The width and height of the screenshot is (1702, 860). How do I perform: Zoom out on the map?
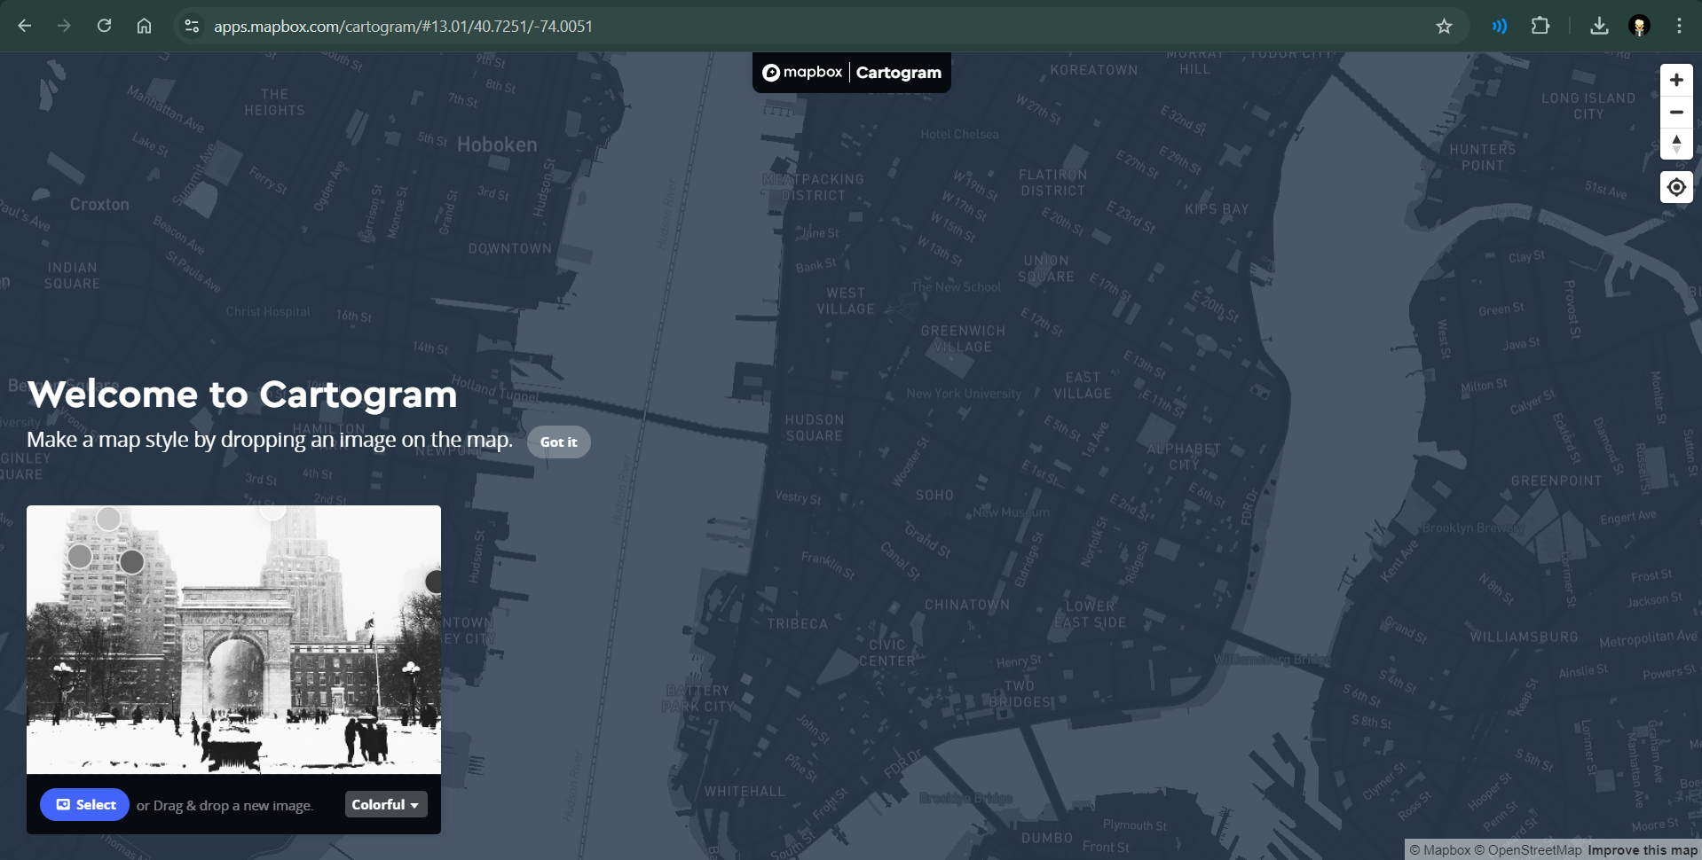point(1676,112)
